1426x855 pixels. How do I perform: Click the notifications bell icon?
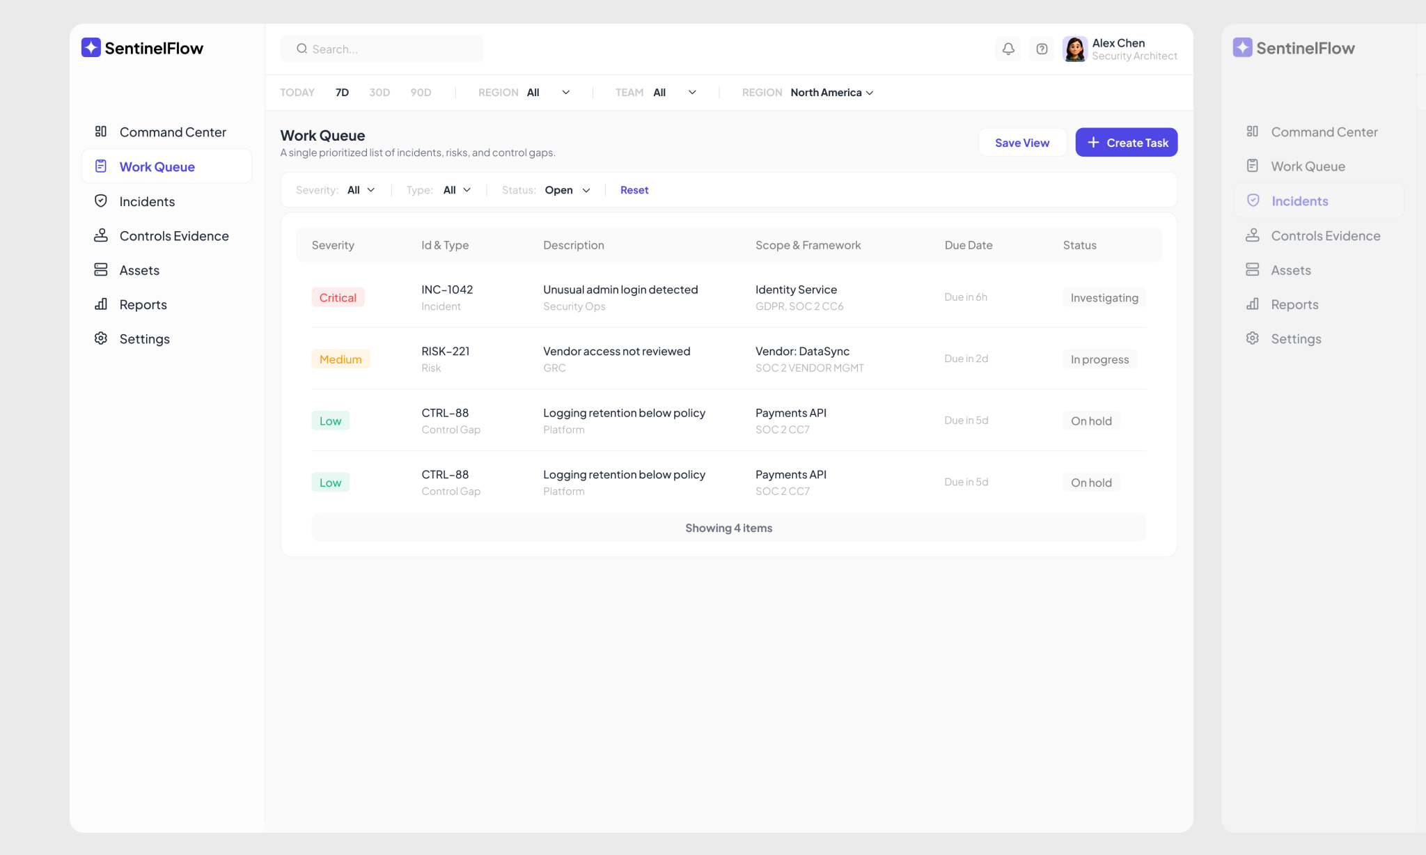click(x=1008, y=49)
